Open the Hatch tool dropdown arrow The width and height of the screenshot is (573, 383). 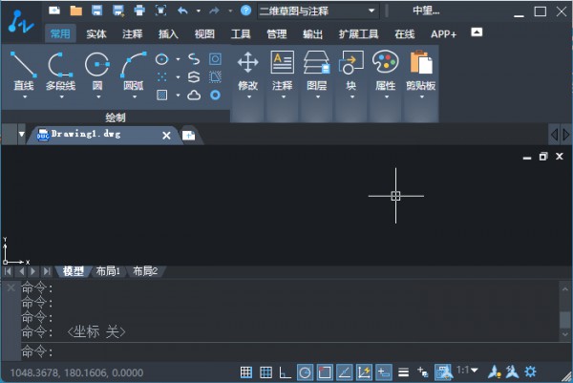(x=178, y=96)
